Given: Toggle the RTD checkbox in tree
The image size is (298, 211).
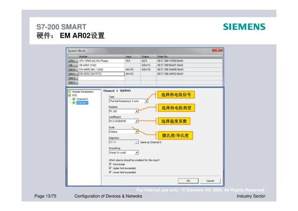Looking at the screenshot, I should coord(69,95).
